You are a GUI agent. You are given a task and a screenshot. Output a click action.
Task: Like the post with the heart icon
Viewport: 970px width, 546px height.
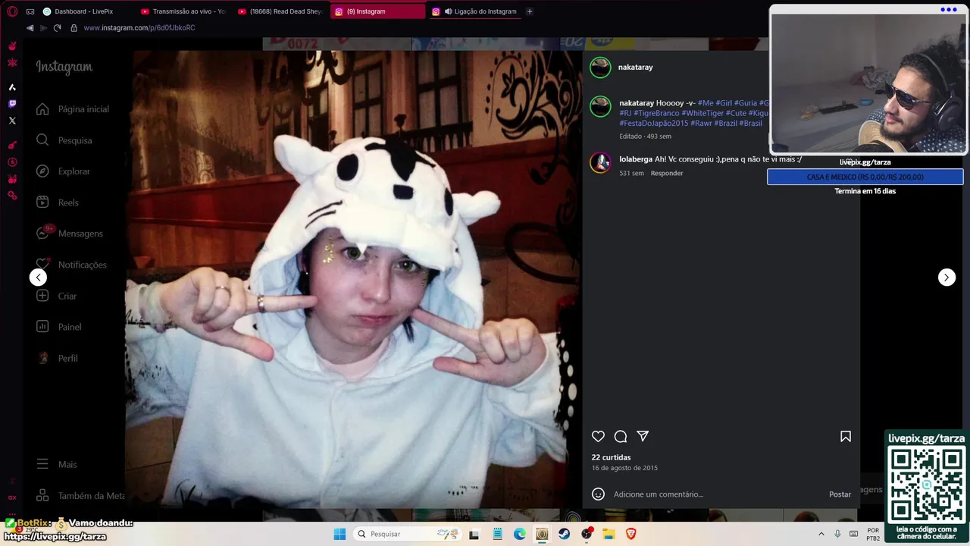[598, 436]
